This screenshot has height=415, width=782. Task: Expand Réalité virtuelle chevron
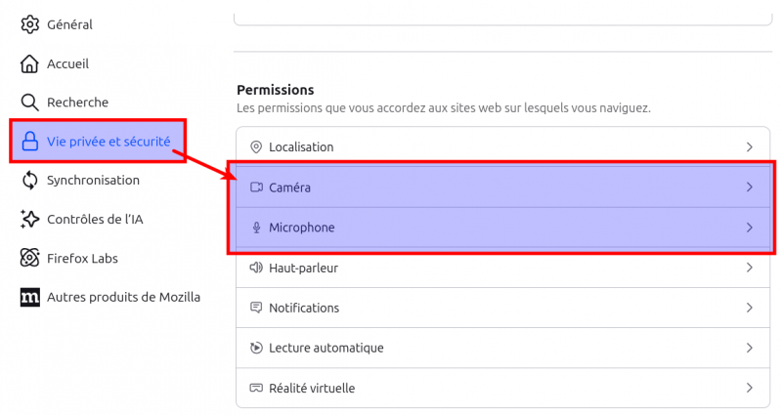[750, 388]
